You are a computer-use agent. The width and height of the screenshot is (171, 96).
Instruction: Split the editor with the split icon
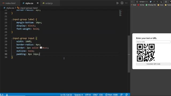[122, 3]
